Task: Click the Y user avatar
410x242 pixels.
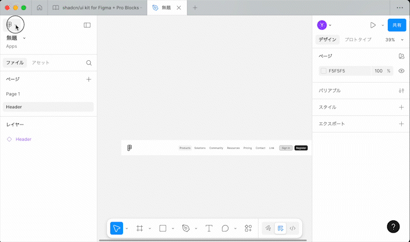Action: click(x=322, y=25)
